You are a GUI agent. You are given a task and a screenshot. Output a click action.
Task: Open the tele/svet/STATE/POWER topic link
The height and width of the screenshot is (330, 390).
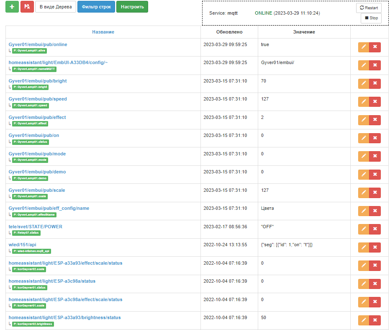36,227
